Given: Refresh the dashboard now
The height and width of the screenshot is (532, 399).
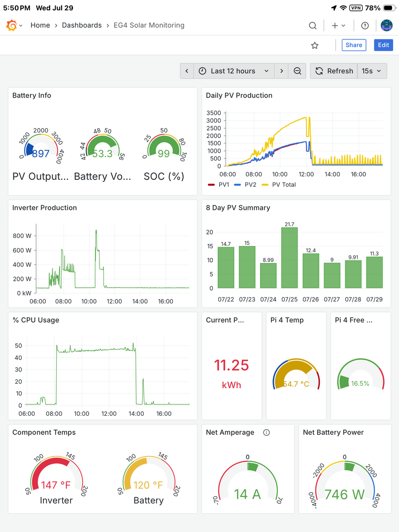Looking at the screenshot, I should click(334, 71).
